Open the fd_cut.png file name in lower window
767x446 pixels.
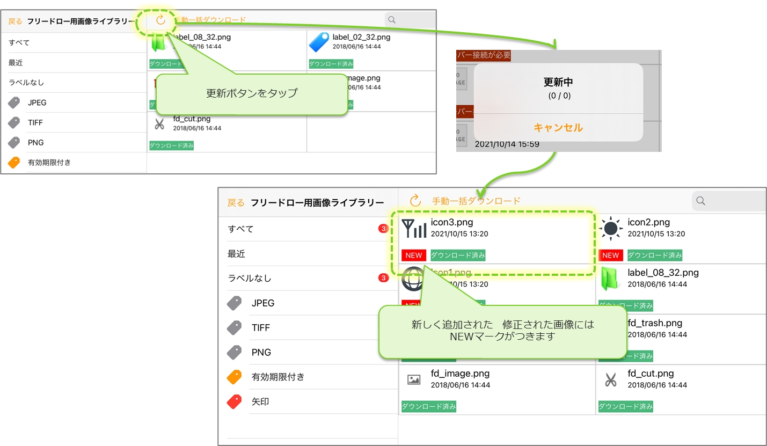(650, 374)
